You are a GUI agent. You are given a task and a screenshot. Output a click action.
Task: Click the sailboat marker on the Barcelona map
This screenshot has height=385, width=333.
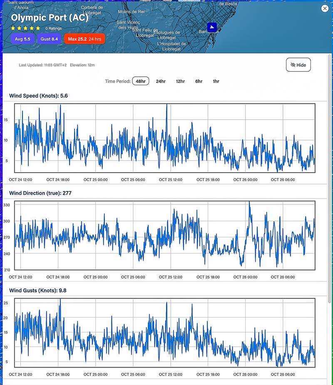212,27
